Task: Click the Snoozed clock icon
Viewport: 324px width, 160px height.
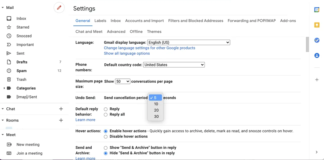Action: [x=9, y=36]
